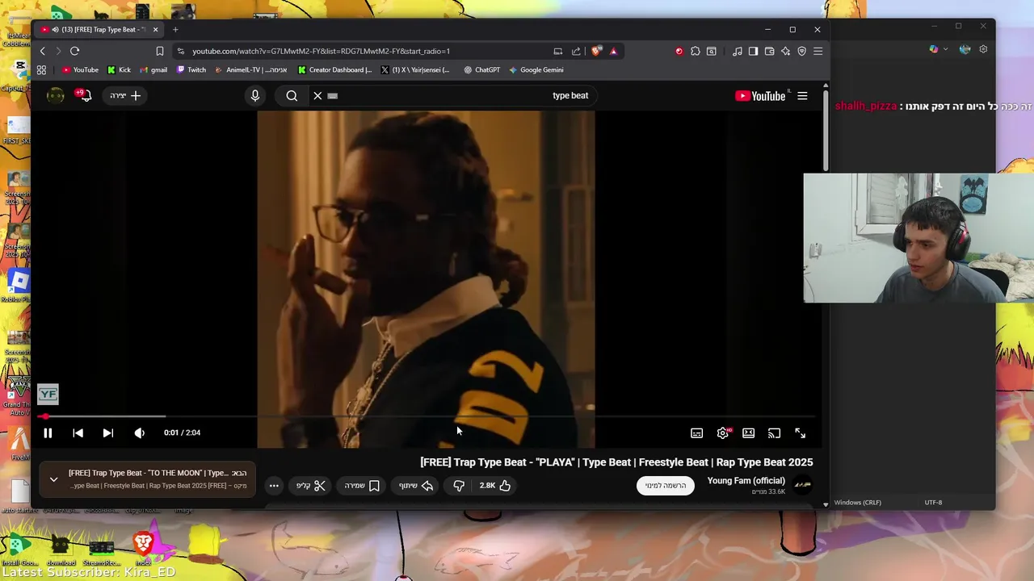
Task: Start voice search via microphone
Action: [x=255, y=95]
